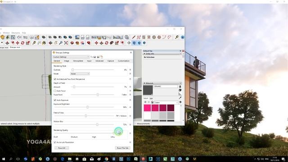This screenshot has height=162, width=288.
Task: Switch to the Customization tab
Action: pyautogui.click(x=124, y=61)
